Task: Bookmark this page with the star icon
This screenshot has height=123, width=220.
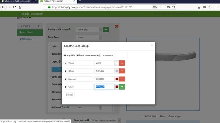Action: 174,7
